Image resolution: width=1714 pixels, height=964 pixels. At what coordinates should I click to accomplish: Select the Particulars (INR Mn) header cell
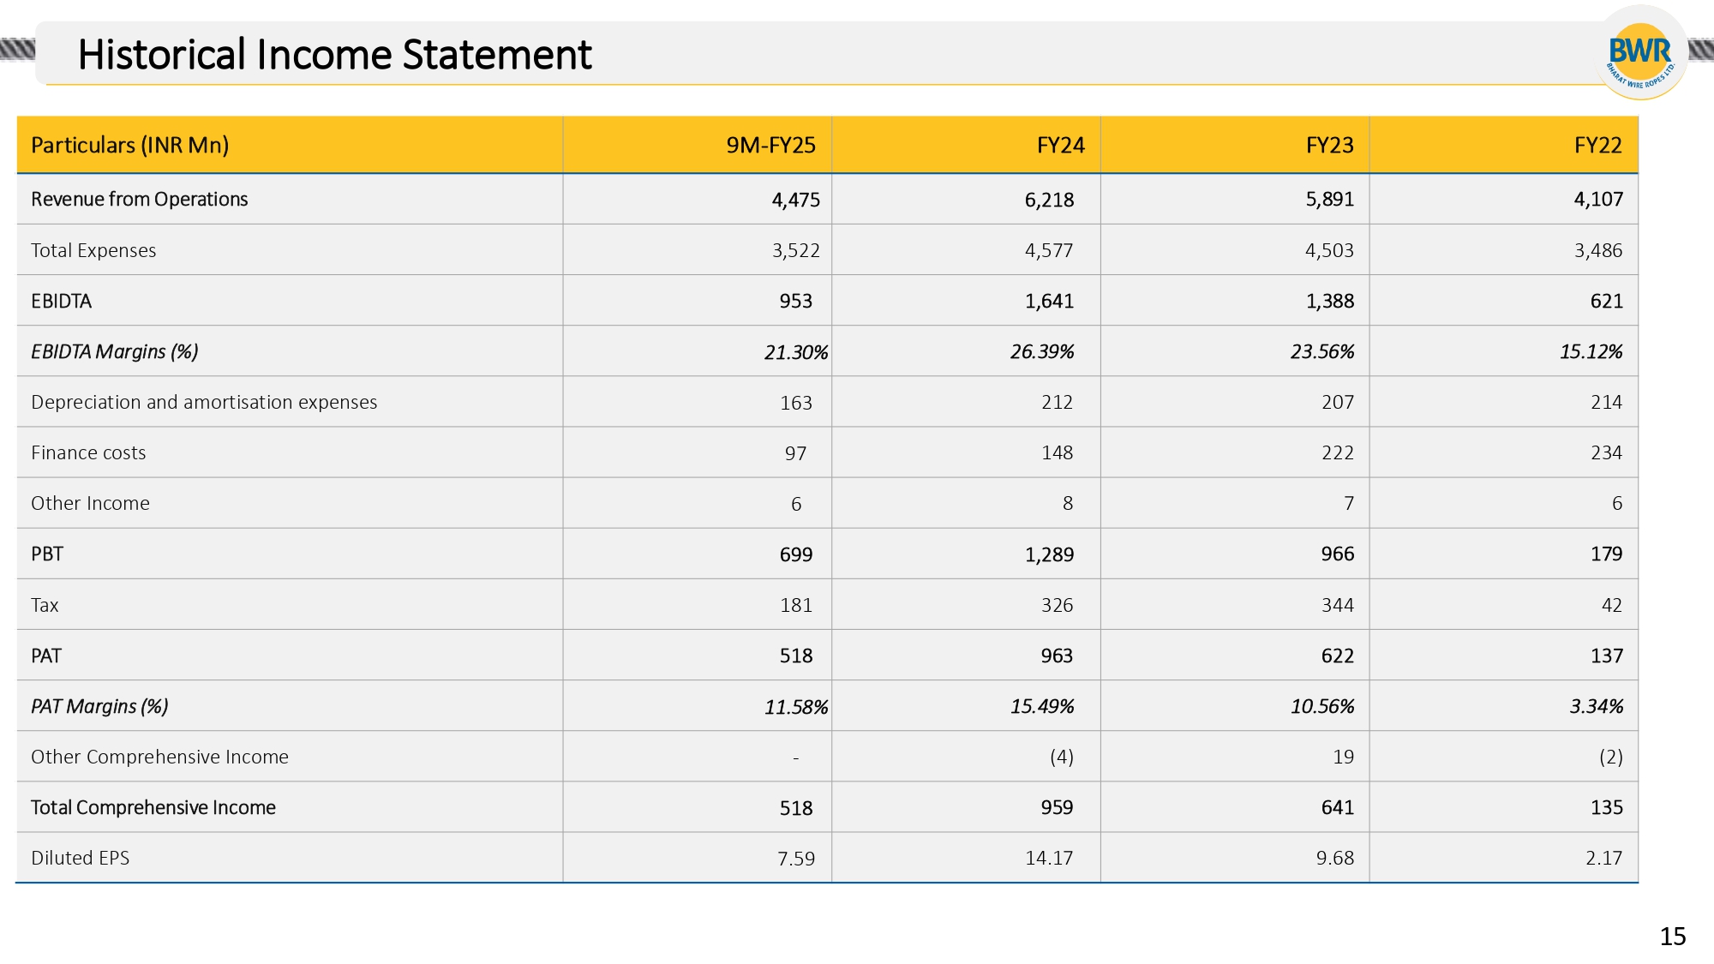coord(130,145)
